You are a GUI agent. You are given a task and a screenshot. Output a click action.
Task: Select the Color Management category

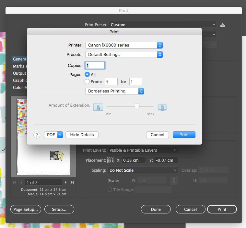pyautogui.click(x=19, y=87)
